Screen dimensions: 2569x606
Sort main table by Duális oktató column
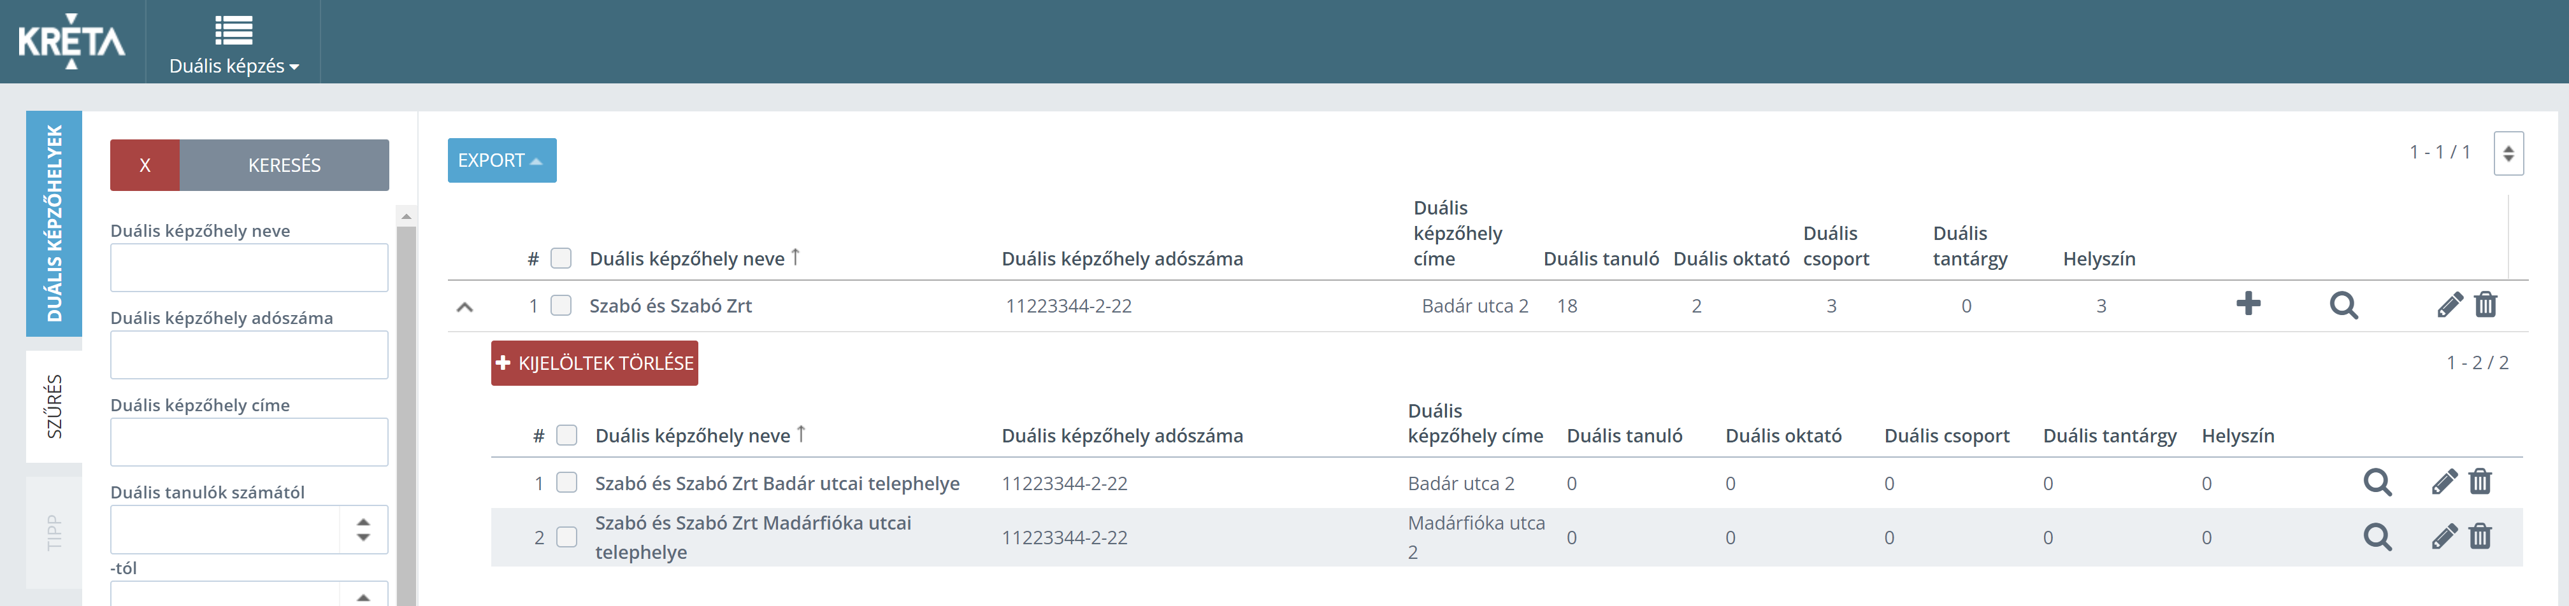pos(1731,258)
